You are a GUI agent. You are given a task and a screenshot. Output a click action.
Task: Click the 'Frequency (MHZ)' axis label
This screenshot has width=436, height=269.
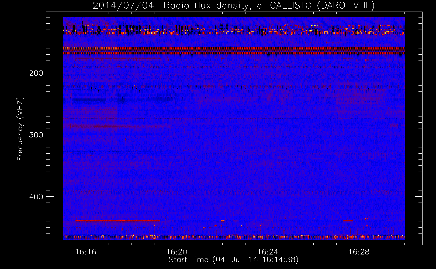pos(20,129)
